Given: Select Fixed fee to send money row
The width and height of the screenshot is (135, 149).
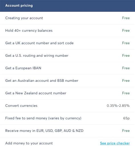Looking at the screenshot, I should (x=67, y=118).
